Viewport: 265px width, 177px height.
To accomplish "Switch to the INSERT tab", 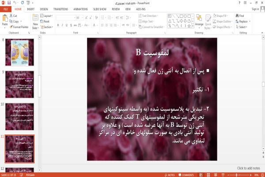I will 31,9.
